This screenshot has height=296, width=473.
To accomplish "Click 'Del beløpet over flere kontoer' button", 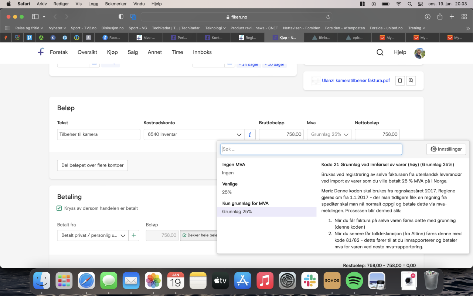I will tap(92, 165).
